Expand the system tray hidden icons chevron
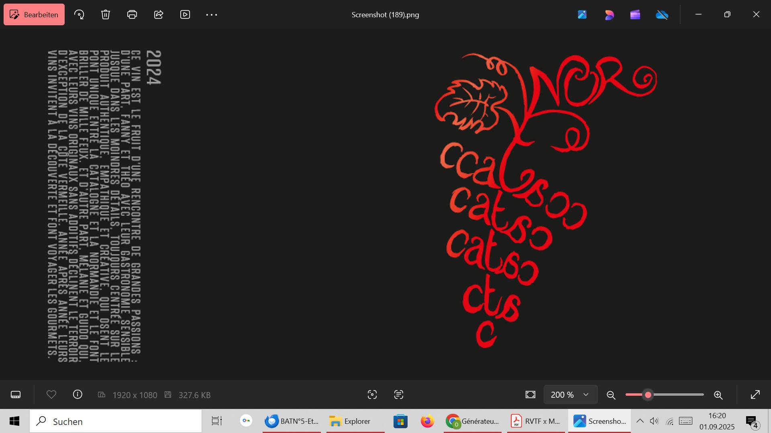The image size is (771, 433). (640, 421)
